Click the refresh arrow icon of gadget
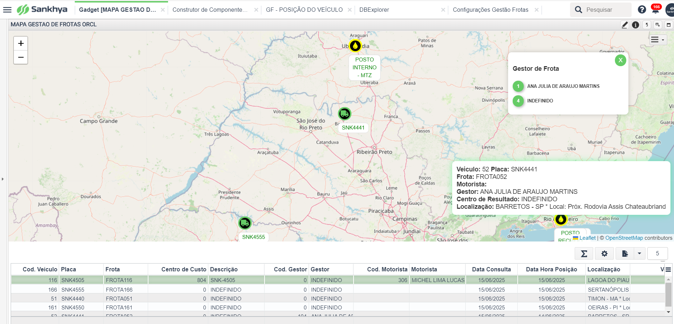The image size is (674, 324). click(x=647, y=25)
